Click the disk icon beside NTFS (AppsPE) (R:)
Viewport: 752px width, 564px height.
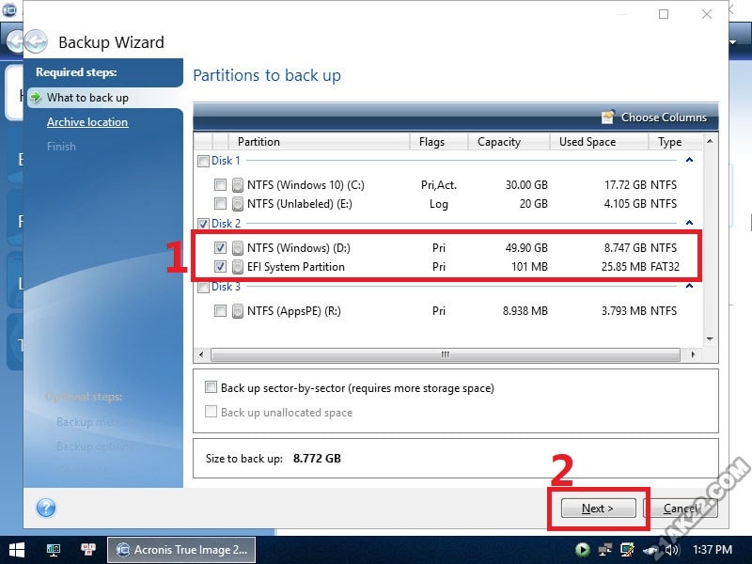(238, 311)
